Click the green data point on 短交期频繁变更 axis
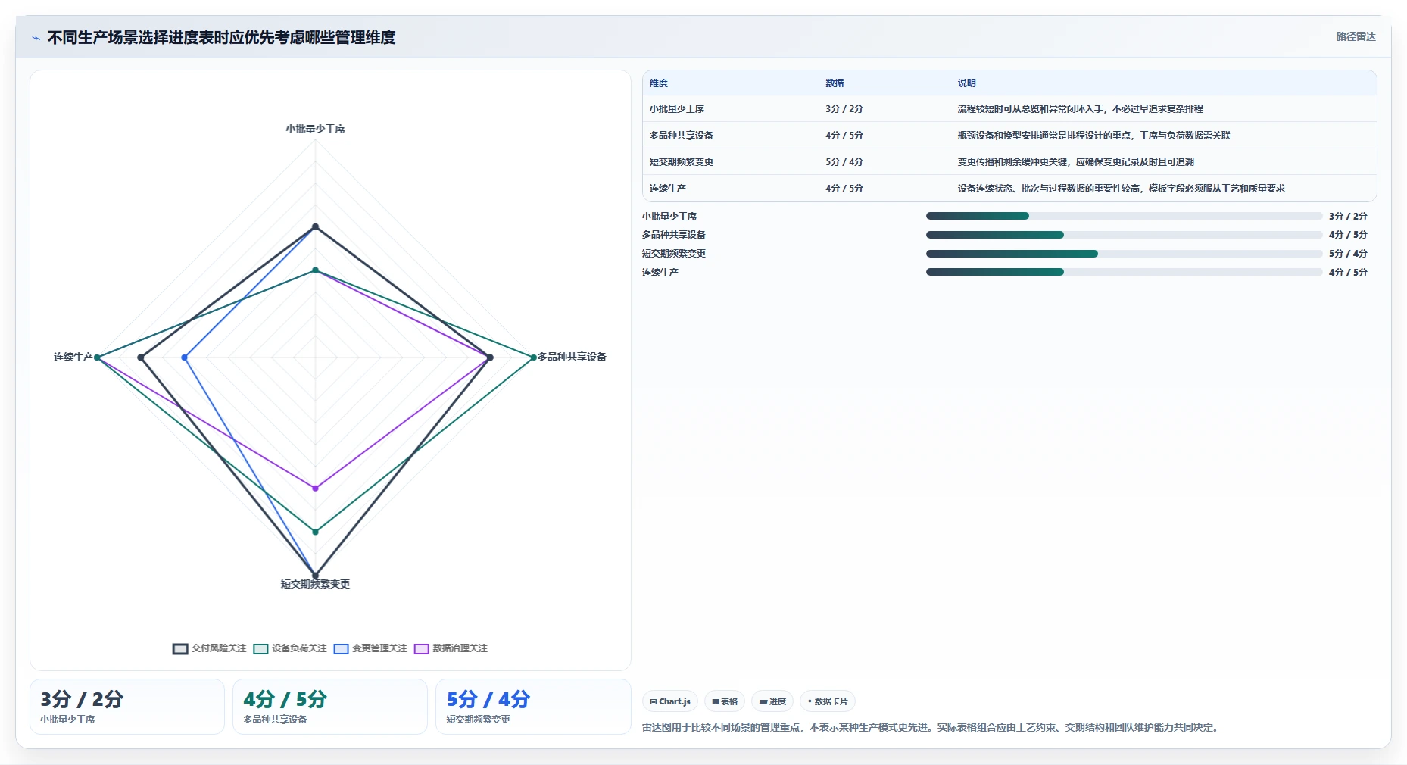Viewport: 1407px width, 765px height. pyautogui.click(x=316, y=532)
